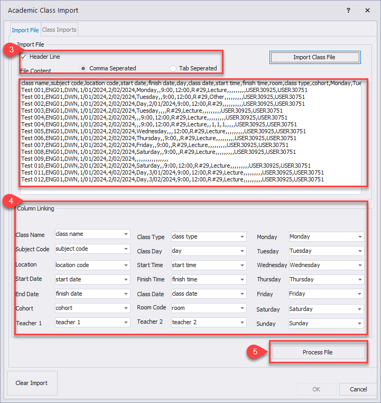Open the Import File tab
Viewport: 381px width, 403px height.
pyautogui.click(x=25, y=30)
